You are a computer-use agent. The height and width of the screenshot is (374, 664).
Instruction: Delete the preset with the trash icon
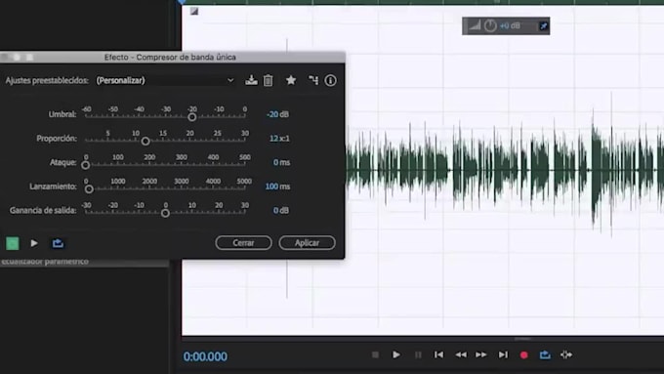pos(269,80)
